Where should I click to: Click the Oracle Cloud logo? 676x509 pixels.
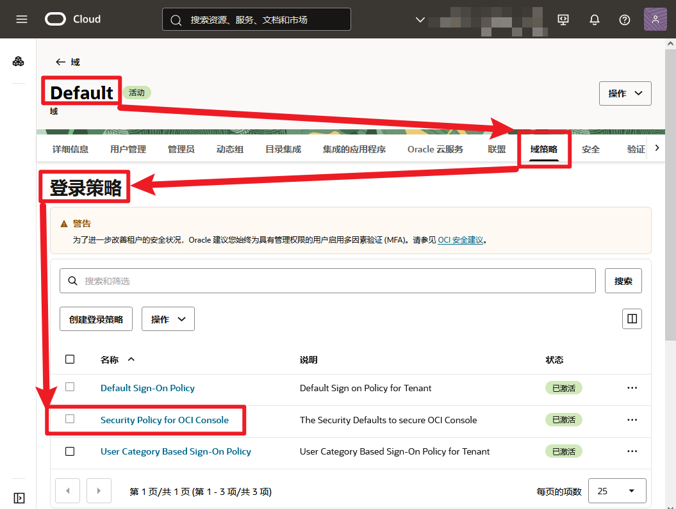(73, 19)
